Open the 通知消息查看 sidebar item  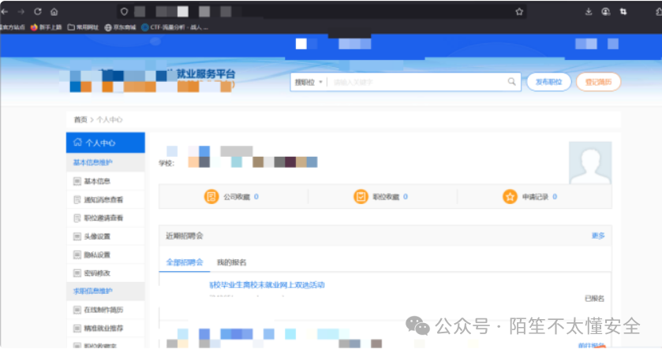coord(106,199)
